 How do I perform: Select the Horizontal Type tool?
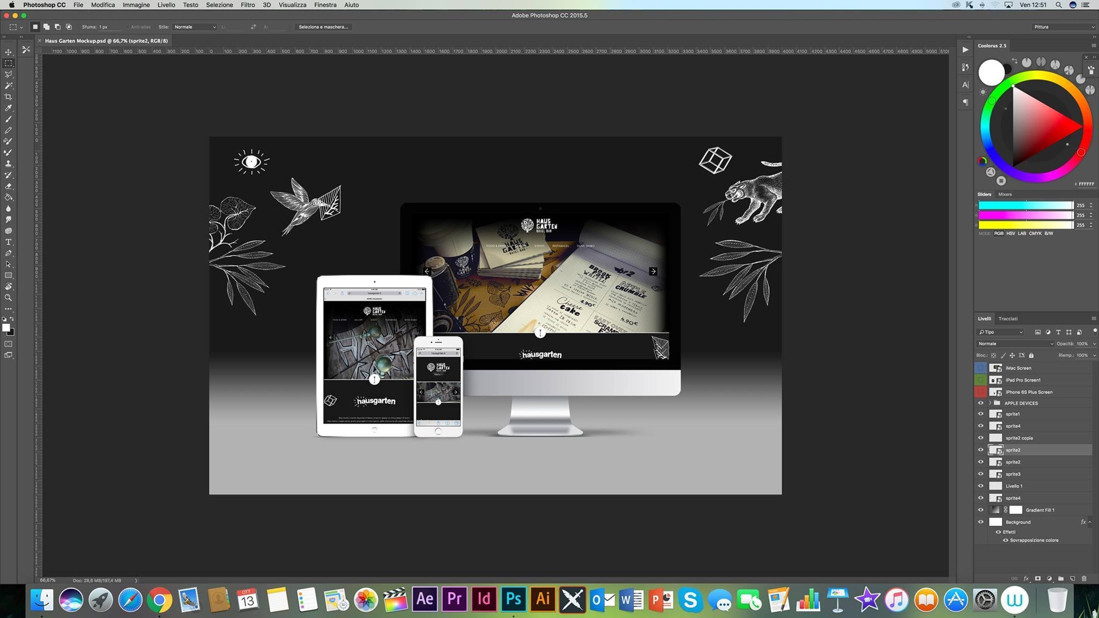point(8,242)
